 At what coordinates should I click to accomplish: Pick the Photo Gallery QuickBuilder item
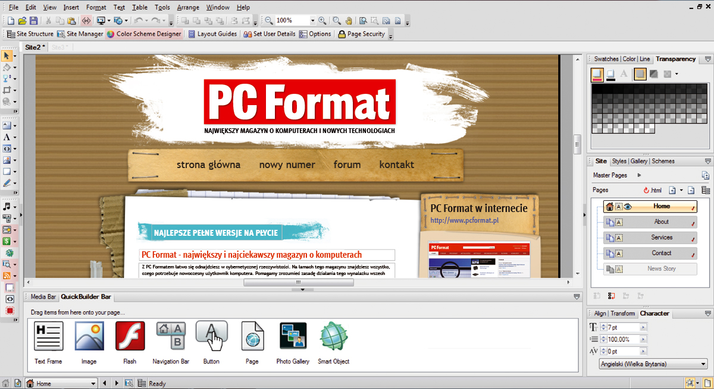pyautogui.click(x=293, y=336)
